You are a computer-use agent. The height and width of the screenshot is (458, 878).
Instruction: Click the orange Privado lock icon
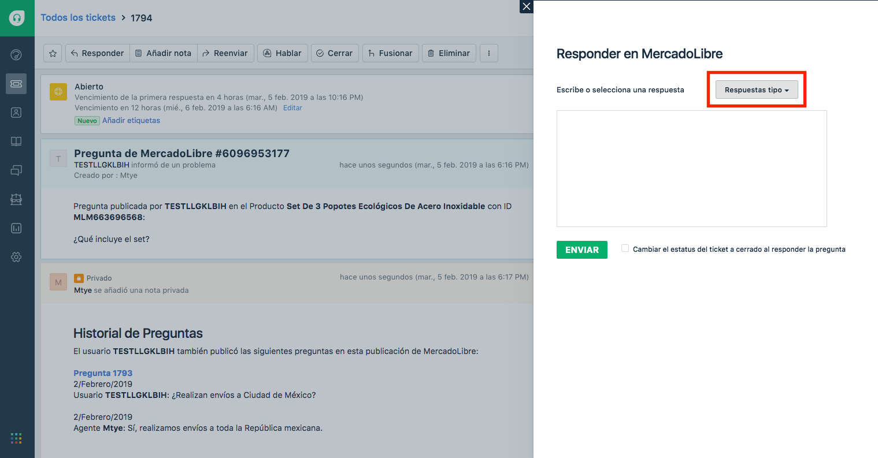[x=79, y=278]
